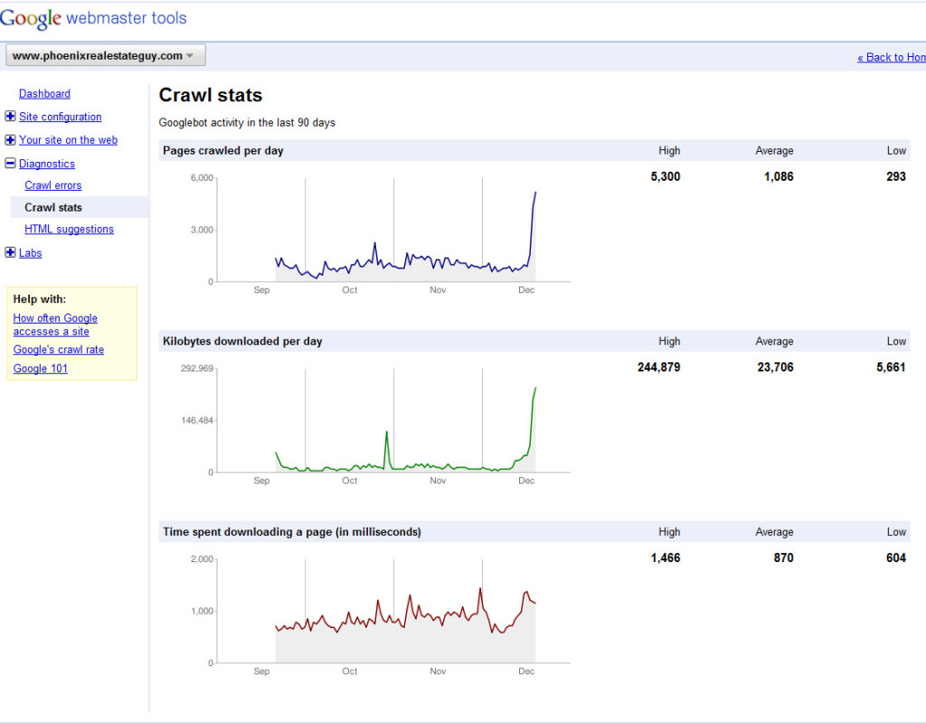Click the Help with: box heading
926x723 pixels.
(40, 299)
